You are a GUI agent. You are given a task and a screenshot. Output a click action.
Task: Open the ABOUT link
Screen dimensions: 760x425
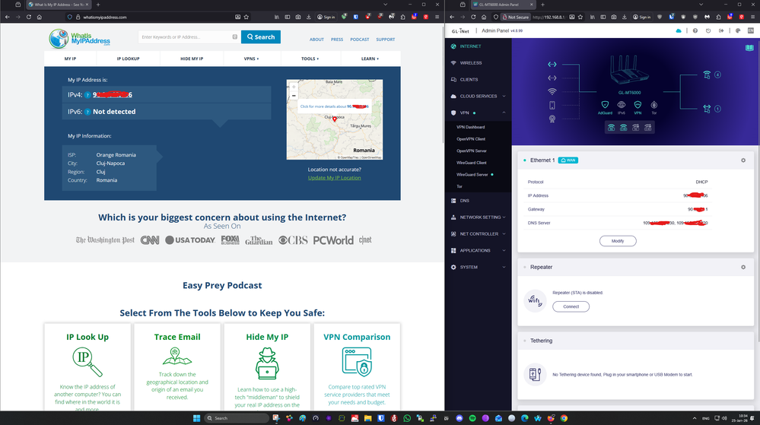316,40
